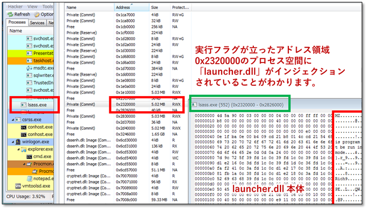Select the notepad.exe icon
Screen dimensions: 367x209
tap(29, 179)
